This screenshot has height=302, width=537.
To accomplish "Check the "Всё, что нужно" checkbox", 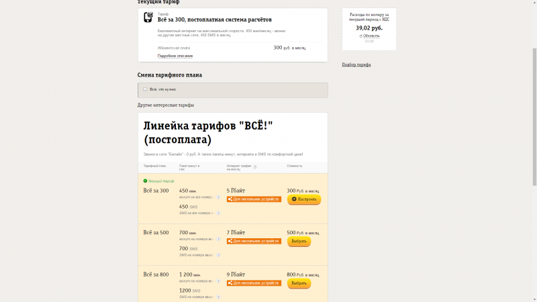I will coord(145,89).
